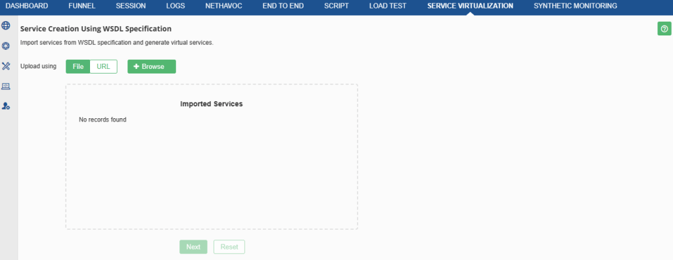673x260 pixels.
Task: Open the END TO END tab
Action: 283,6
